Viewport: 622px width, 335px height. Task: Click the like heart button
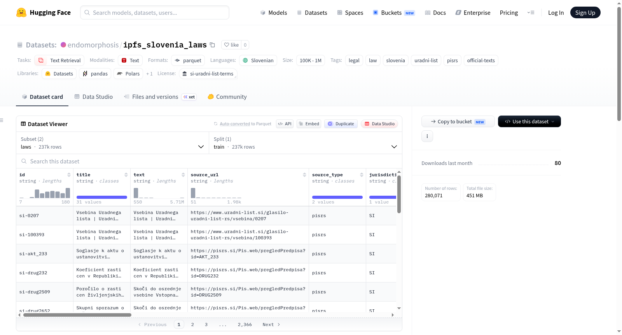coord(231,45)
